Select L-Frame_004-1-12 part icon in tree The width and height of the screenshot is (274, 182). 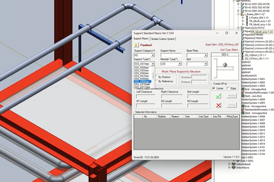(x=247, y=18)
